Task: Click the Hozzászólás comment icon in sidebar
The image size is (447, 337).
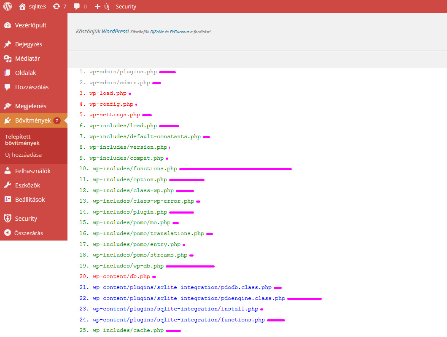Action: point(8,87)
